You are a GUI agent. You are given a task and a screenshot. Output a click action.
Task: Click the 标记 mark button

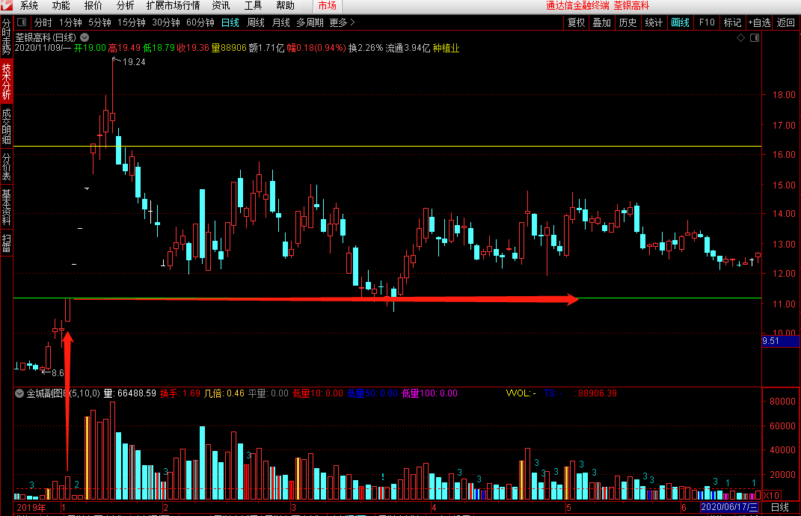coord(732,22)
